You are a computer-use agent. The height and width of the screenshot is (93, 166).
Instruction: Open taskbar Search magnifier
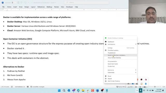coord(64,90)
